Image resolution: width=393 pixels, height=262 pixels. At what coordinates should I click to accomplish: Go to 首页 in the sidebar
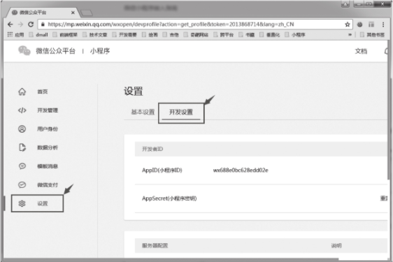[33, 92]
